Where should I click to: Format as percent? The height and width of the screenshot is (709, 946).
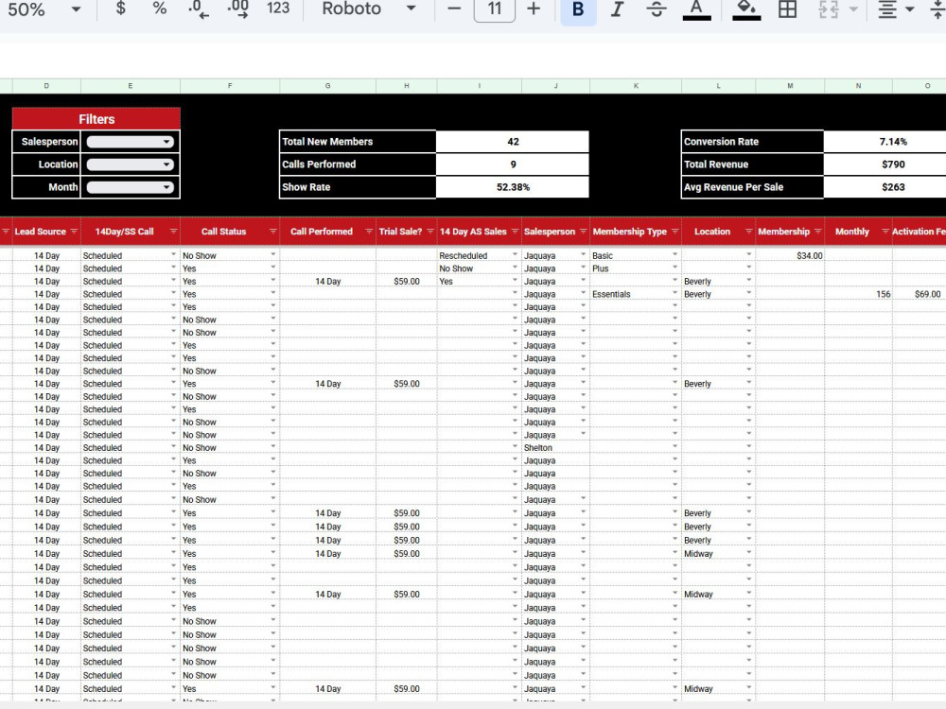159,9
